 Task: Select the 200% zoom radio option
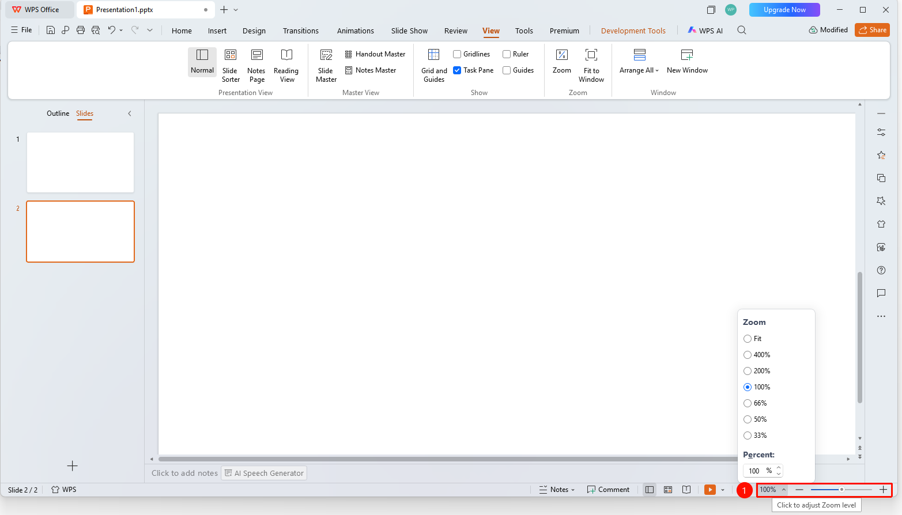(x=748, y=371)
